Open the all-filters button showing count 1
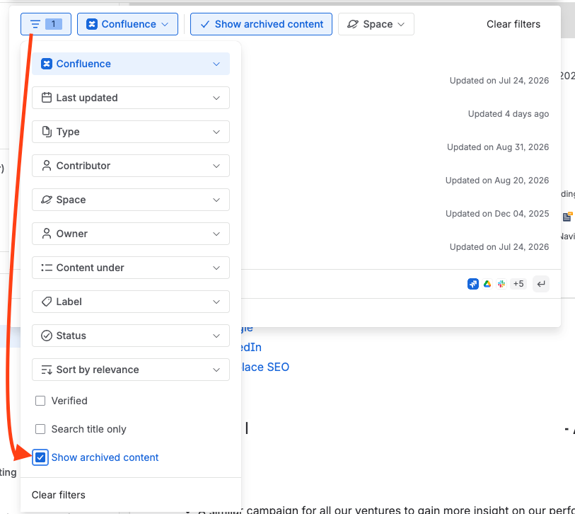Viewport: 575px width, 514px height. tap(46, 24)
